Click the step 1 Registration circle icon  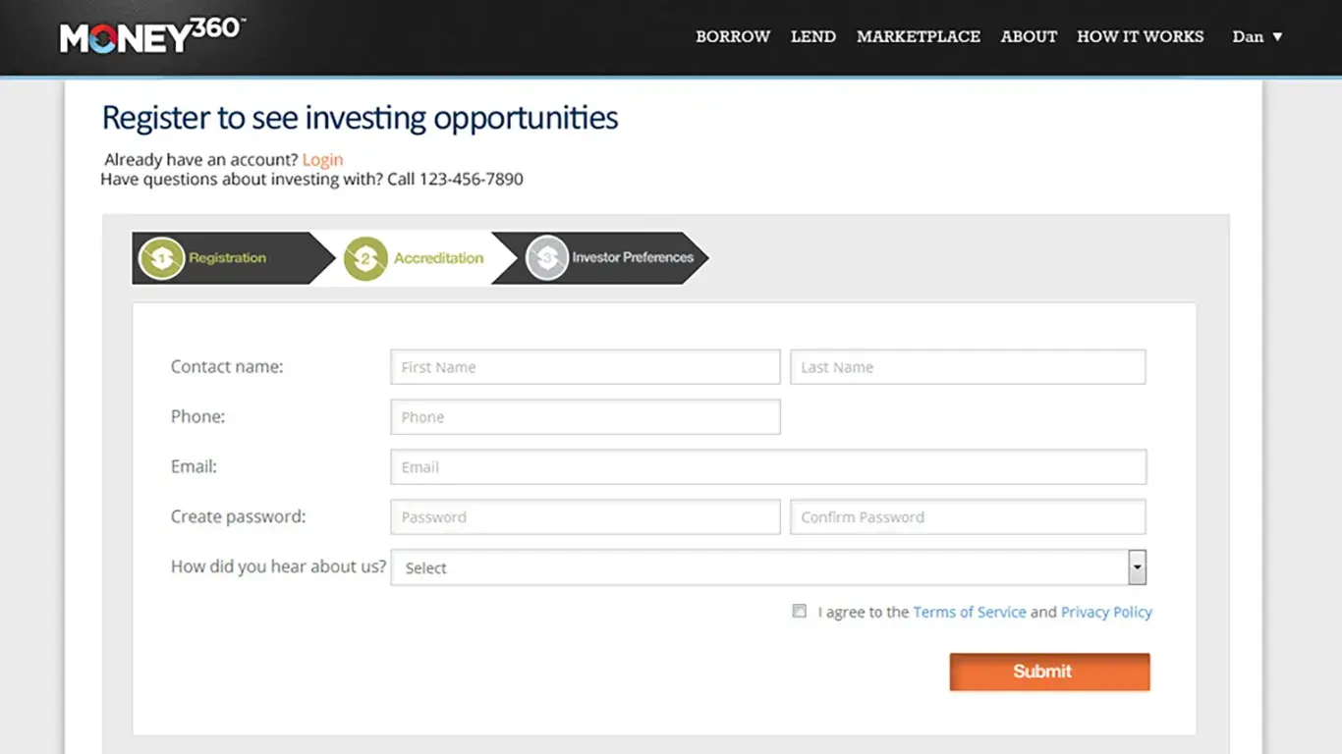pos(162,258)
